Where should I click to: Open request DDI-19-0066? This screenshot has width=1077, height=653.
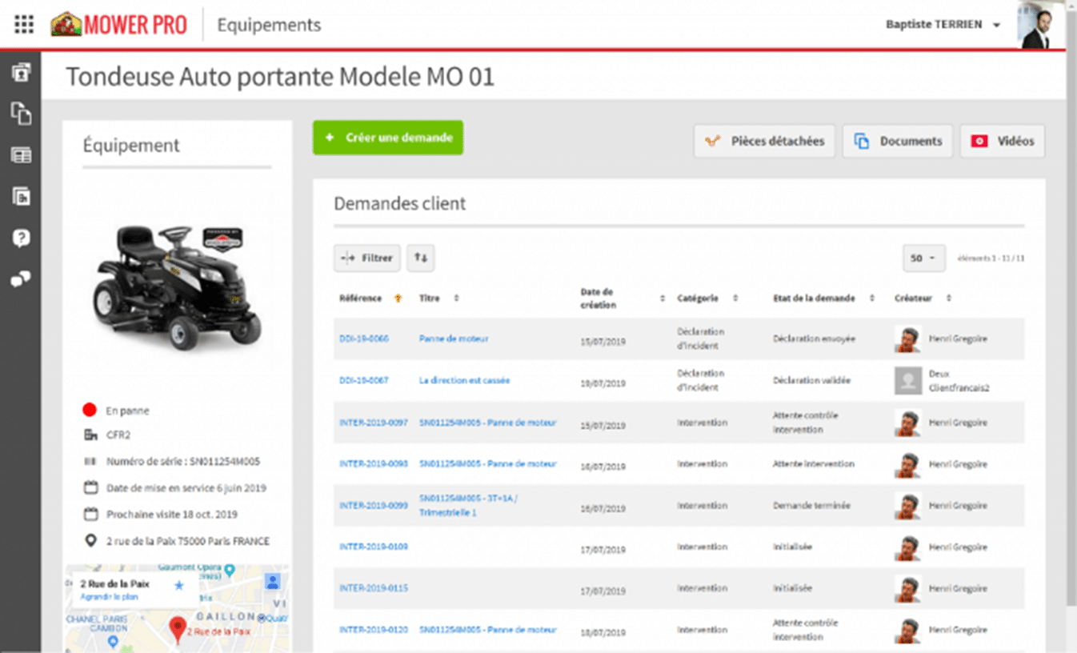pos(364,339)
